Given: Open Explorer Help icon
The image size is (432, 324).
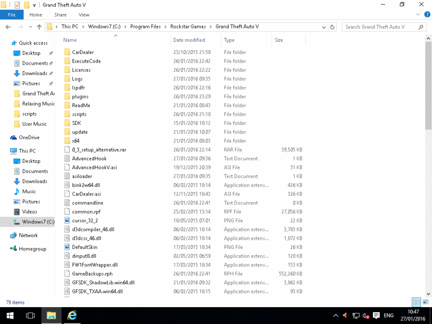Looking at the screenshot, I should tap(427, 15).
